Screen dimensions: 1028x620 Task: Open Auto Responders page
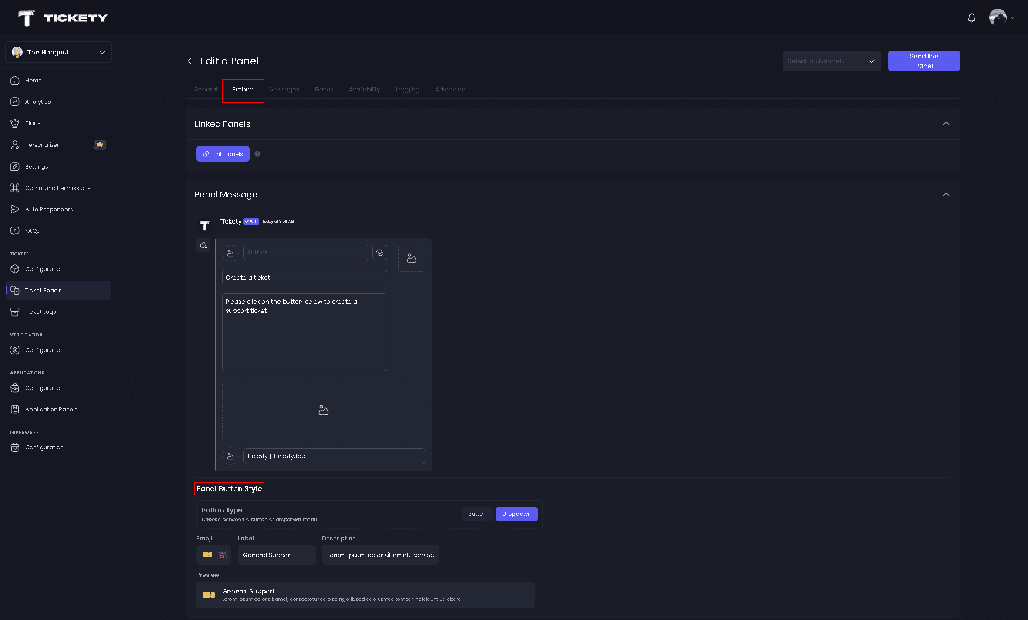click(x=58, y=209)
